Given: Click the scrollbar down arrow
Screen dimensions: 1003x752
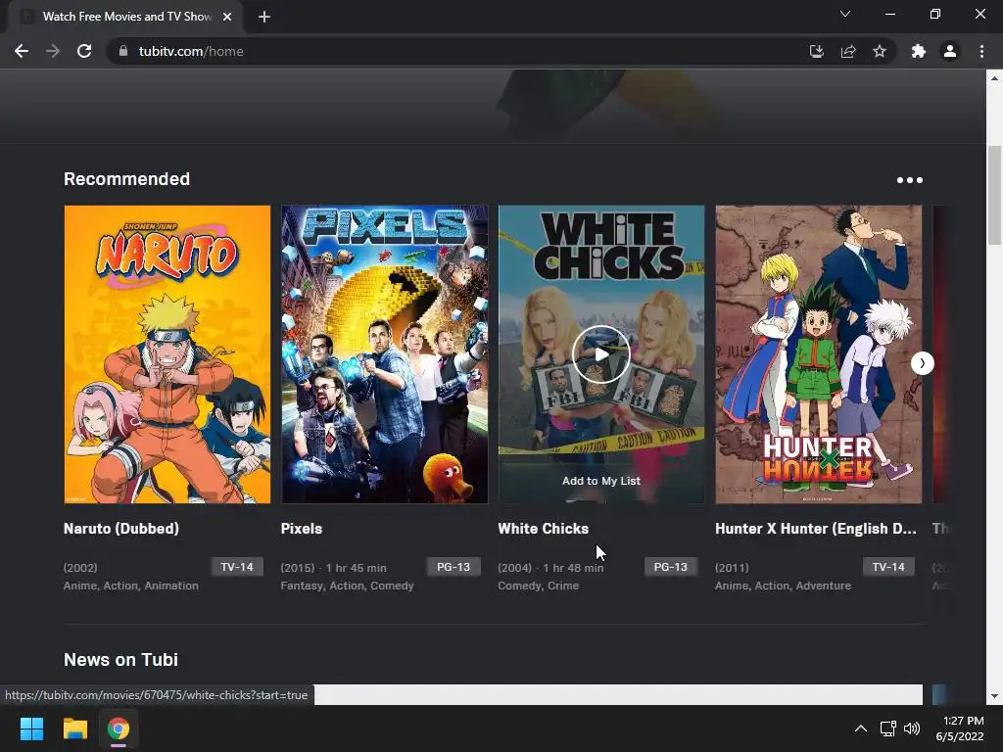Looking at the screenshot, I should point(994,696).
